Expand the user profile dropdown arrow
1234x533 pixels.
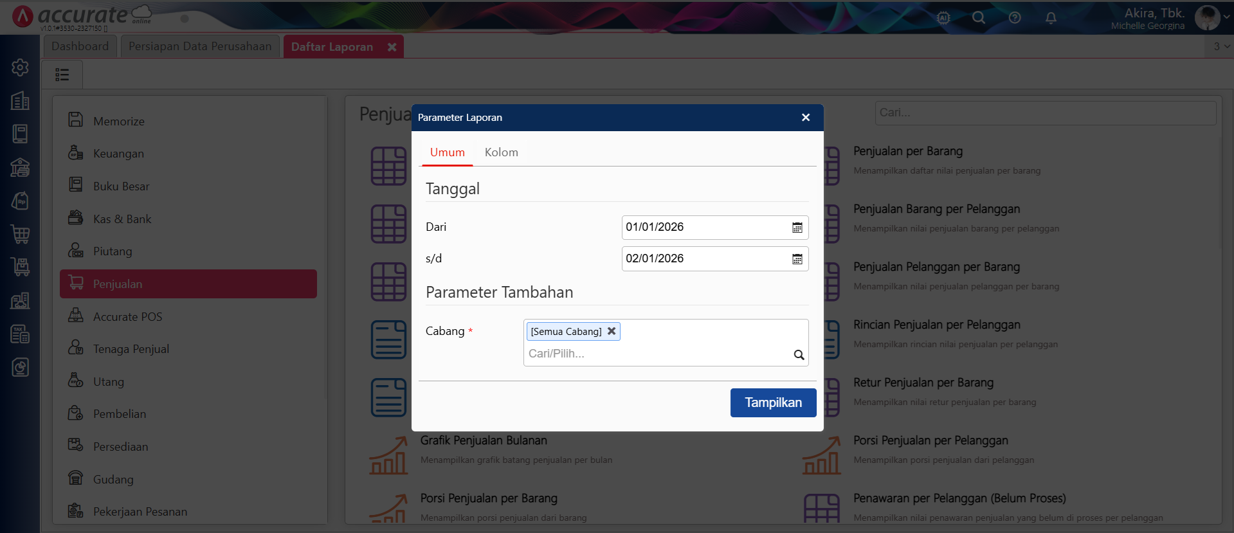coord(1226,18)
